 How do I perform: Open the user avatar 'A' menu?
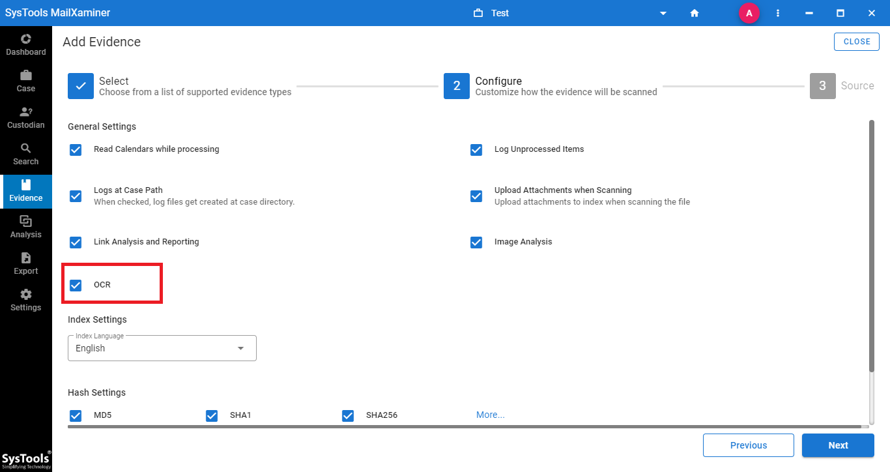point(749,13)
